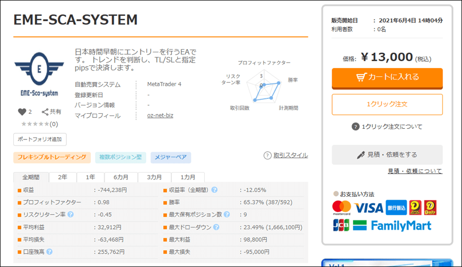Open the oz-net-biz profile link
Image resolution: width=462 pixels, height=267 pixels.
point(160,115)
